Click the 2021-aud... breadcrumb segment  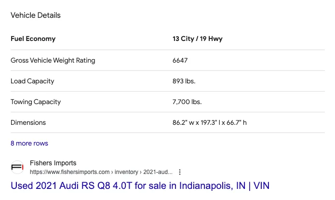coord(158,172)
